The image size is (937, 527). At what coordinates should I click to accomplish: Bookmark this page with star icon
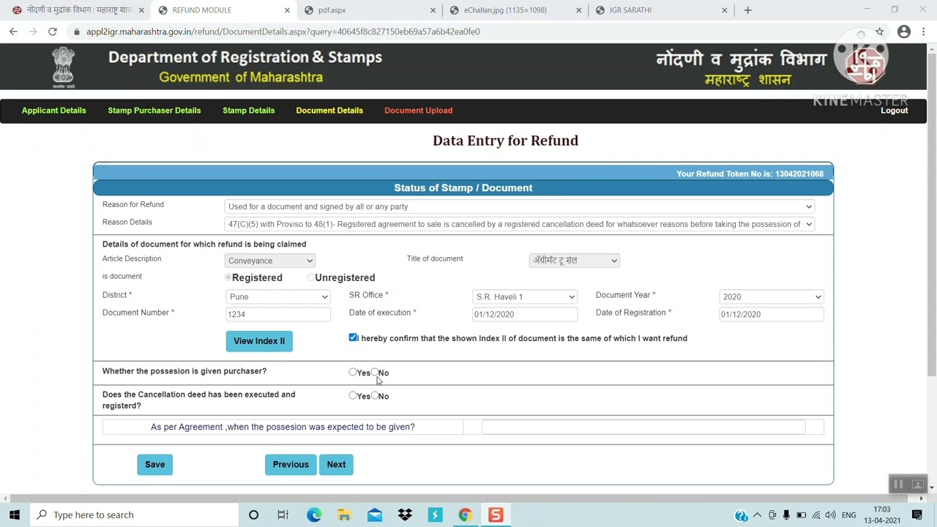(x=879, y=31)
